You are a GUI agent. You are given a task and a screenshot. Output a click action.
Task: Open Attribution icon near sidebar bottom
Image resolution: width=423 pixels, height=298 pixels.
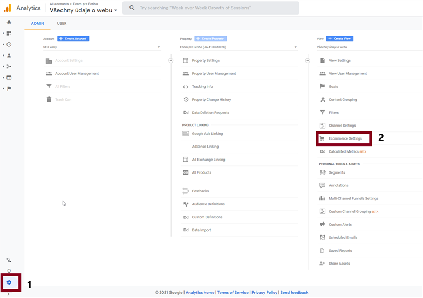[9, 260]
